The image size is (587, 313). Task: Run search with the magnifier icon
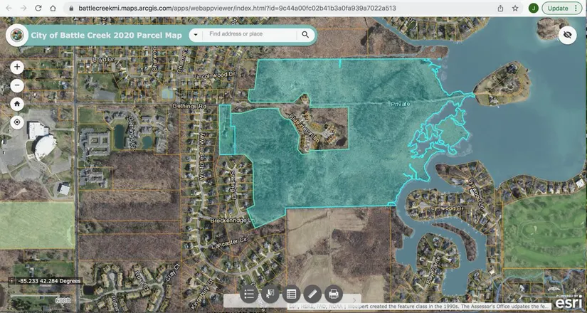tap(305, 35)
